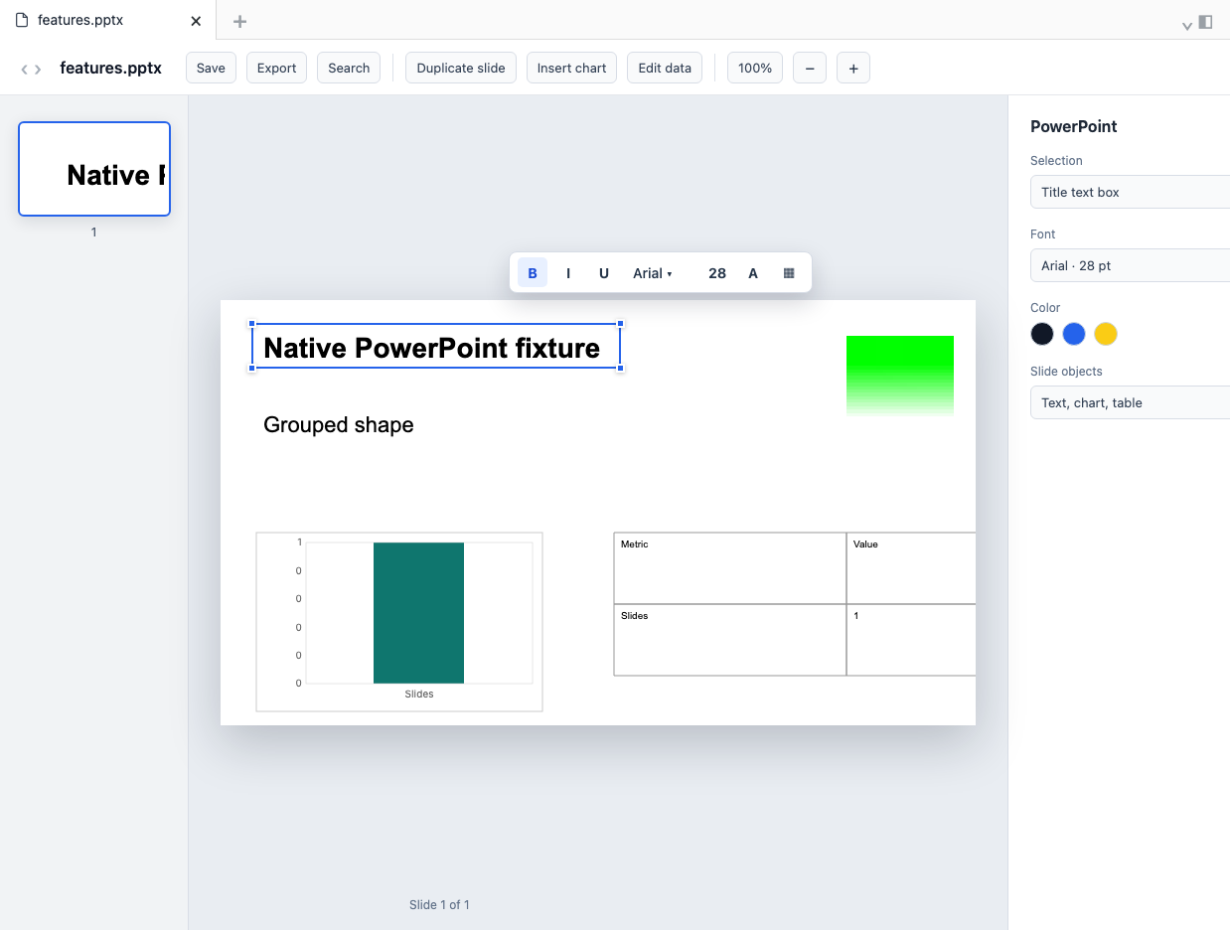Click the Export button
The image size is (1230, 930).
pos(276,68)
